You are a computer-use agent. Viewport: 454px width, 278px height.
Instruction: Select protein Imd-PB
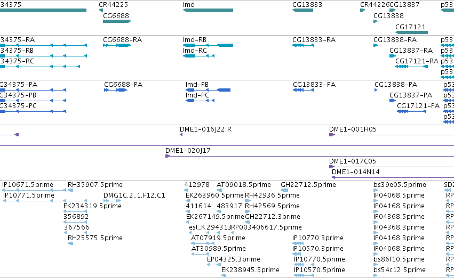point(208,90)
